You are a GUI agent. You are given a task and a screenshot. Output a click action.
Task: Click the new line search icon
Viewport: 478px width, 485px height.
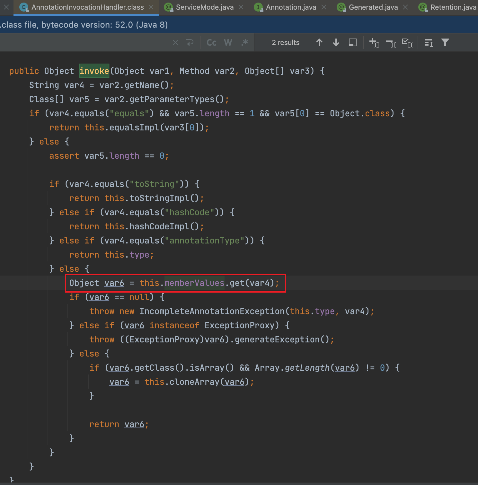pos(190,42)
